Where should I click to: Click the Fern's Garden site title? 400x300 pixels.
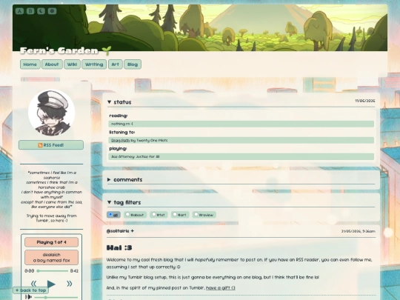coord(59,50)
